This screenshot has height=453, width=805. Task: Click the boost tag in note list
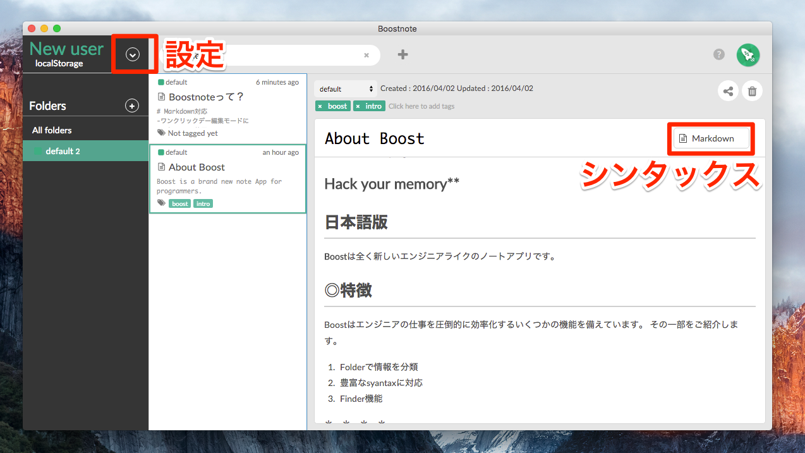pos(180,203)
